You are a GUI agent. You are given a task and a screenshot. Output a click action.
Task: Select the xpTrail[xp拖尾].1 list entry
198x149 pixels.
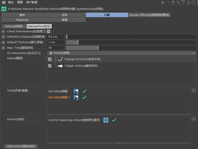tap(59, 97)
